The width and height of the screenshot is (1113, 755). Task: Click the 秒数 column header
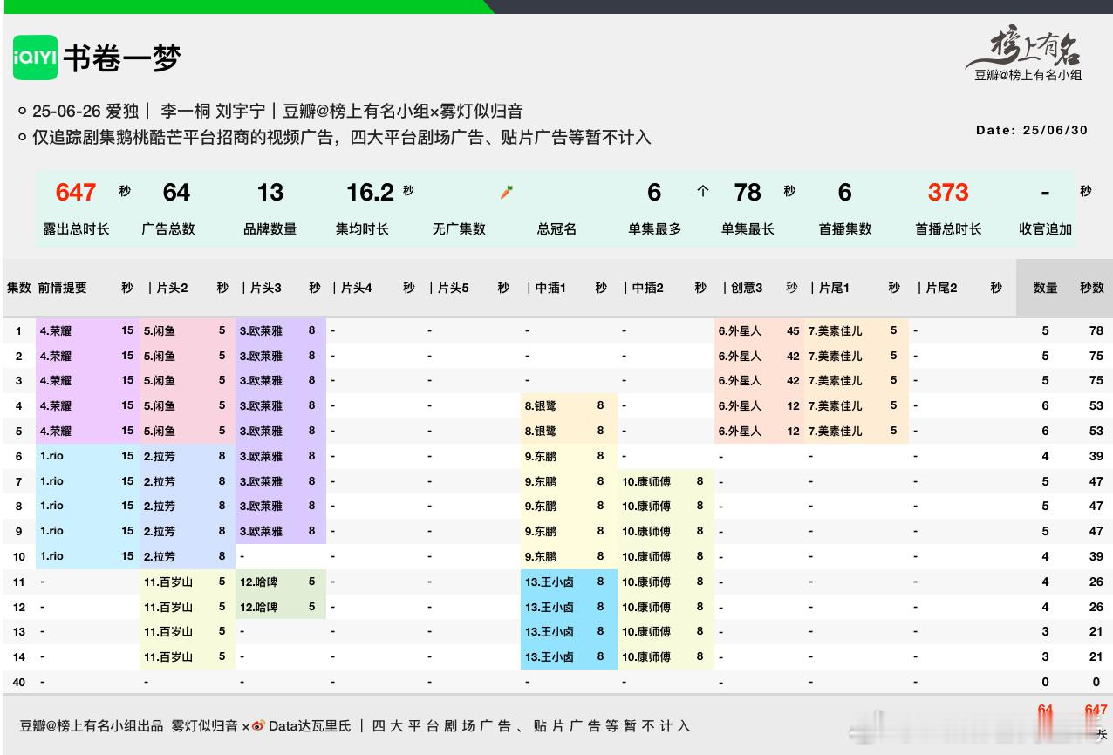click(x=1092, y=288)
